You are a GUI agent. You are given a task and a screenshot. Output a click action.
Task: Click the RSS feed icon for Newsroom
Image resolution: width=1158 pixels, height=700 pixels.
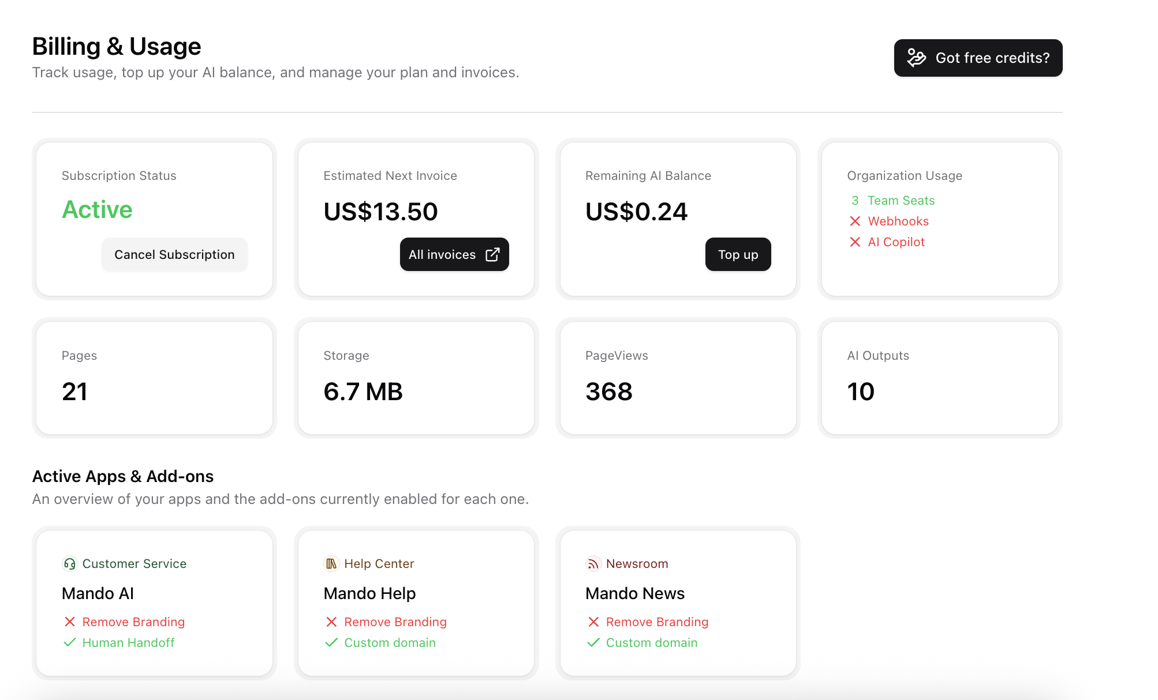(x=593, y=564)
